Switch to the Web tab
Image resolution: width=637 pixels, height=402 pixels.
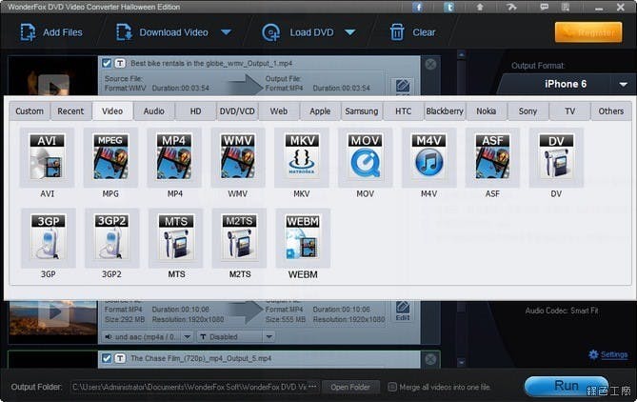click(279, 111)
